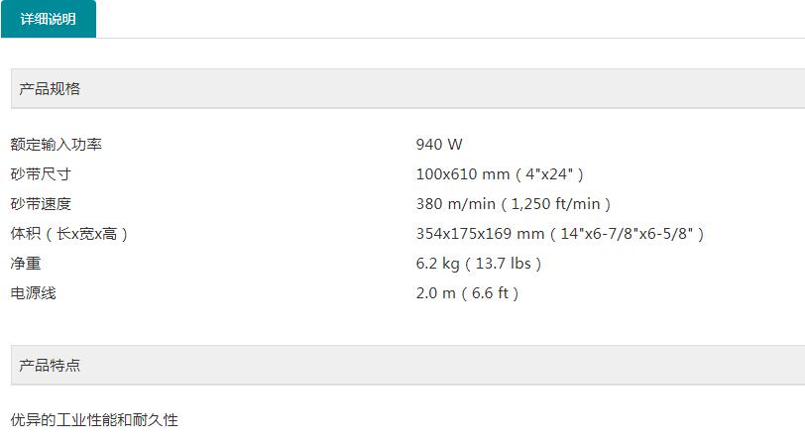The image size is (805, 442).
Task: Click the 6.2 kg weight value
Action: pos(436,264)
